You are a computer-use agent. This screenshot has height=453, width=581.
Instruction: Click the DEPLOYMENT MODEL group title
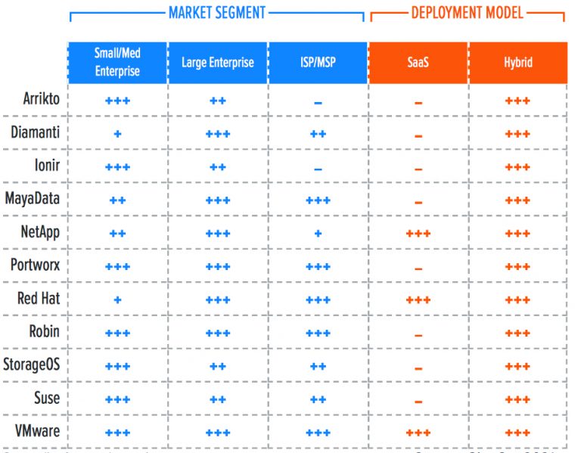pos(467,13)
